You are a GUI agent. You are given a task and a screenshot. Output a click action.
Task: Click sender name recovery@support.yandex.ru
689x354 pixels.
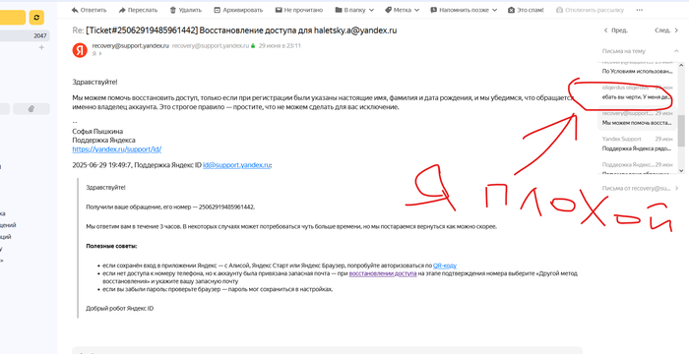tap(131, 45)
